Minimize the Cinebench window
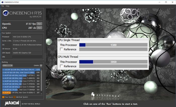 158,2
